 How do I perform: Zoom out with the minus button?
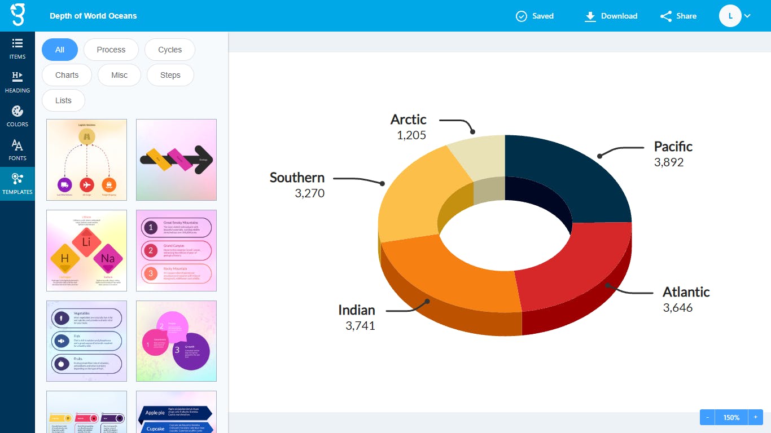(707, 417)
